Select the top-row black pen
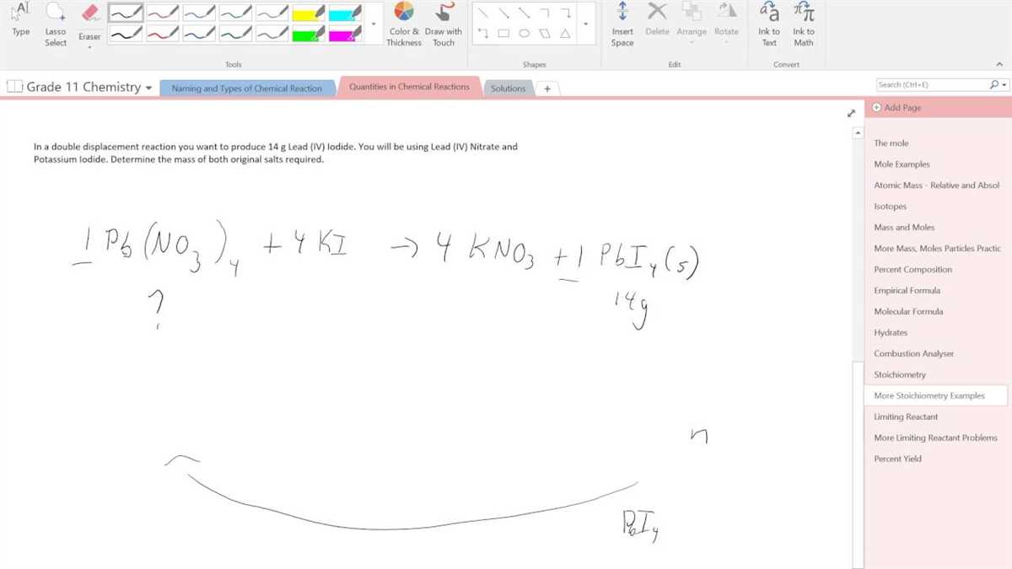Image resolution: width=1012 pixels, height=569 pixels. pos(126,13)
